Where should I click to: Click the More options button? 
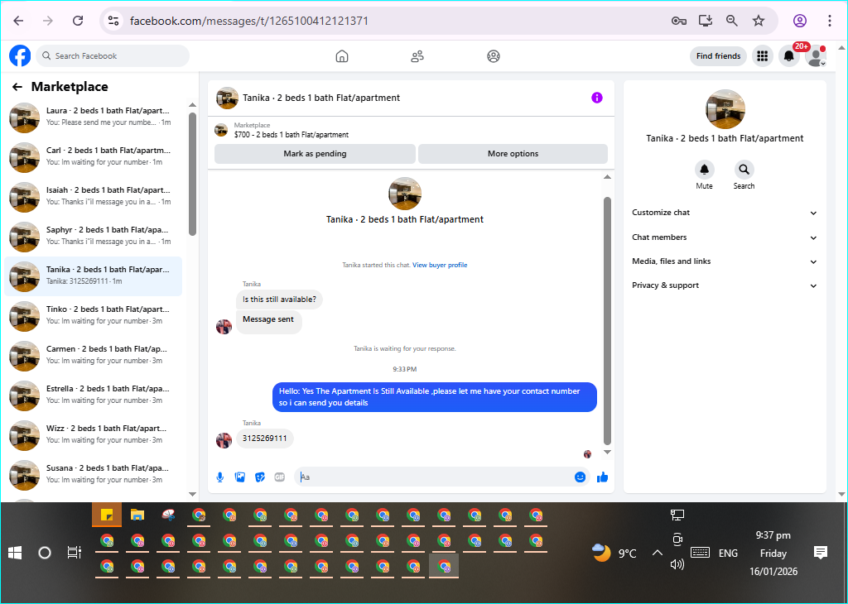(513, 153)
